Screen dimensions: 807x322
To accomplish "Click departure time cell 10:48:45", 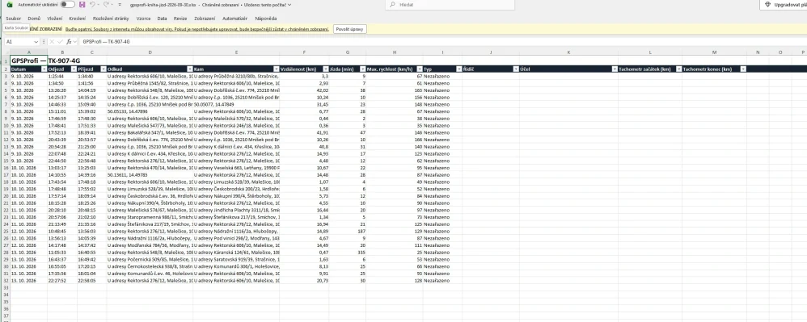I will click(x=62, y=232).
